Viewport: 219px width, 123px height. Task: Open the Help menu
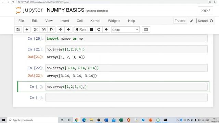pyautogui.click(x=131, y=21)
